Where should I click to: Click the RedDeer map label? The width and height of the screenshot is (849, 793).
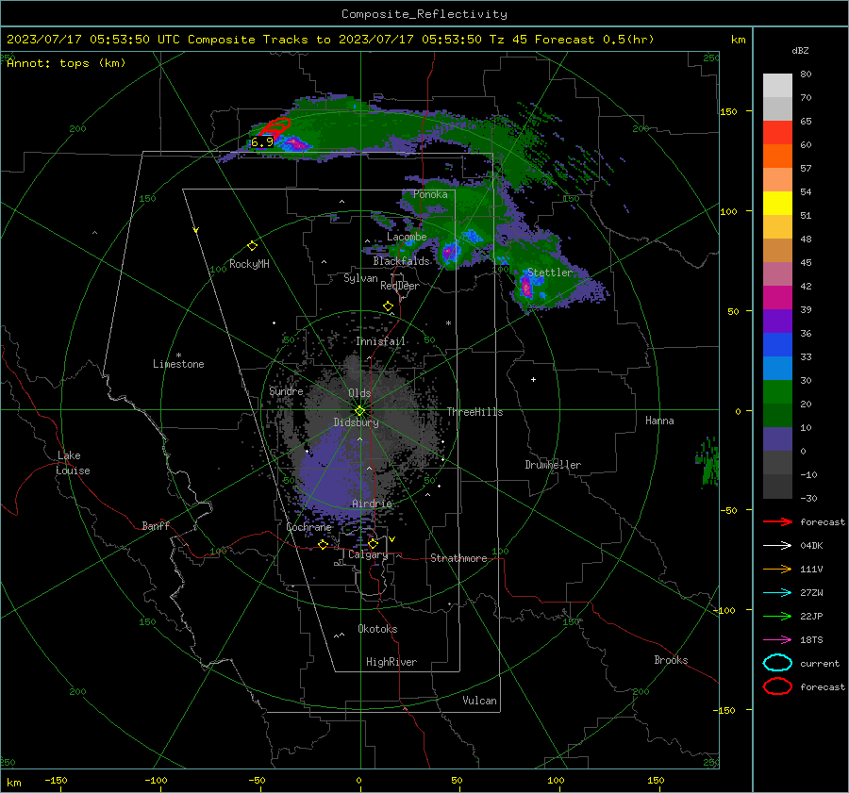(x=400, y=286)
